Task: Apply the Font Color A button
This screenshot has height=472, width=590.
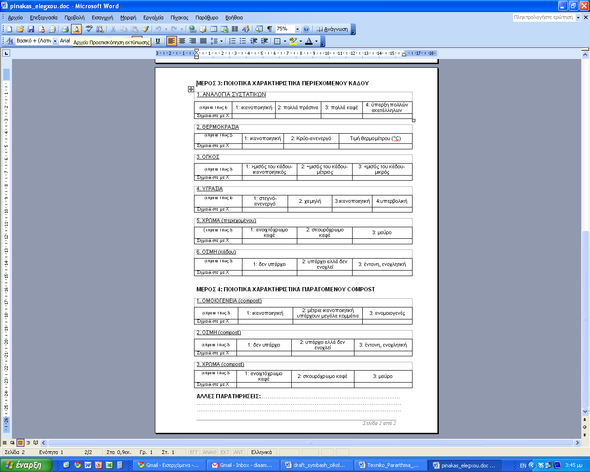Action: tap(309, 41)
